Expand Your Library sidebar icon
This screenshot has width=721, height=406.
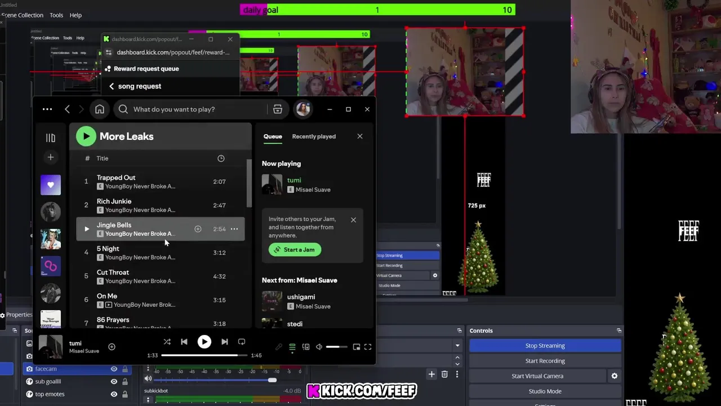click(50, 138)
